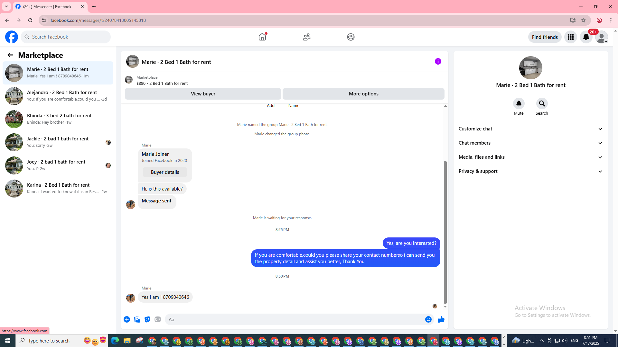Open Buyer details for Marie Joiner

(x=165, y=172)
